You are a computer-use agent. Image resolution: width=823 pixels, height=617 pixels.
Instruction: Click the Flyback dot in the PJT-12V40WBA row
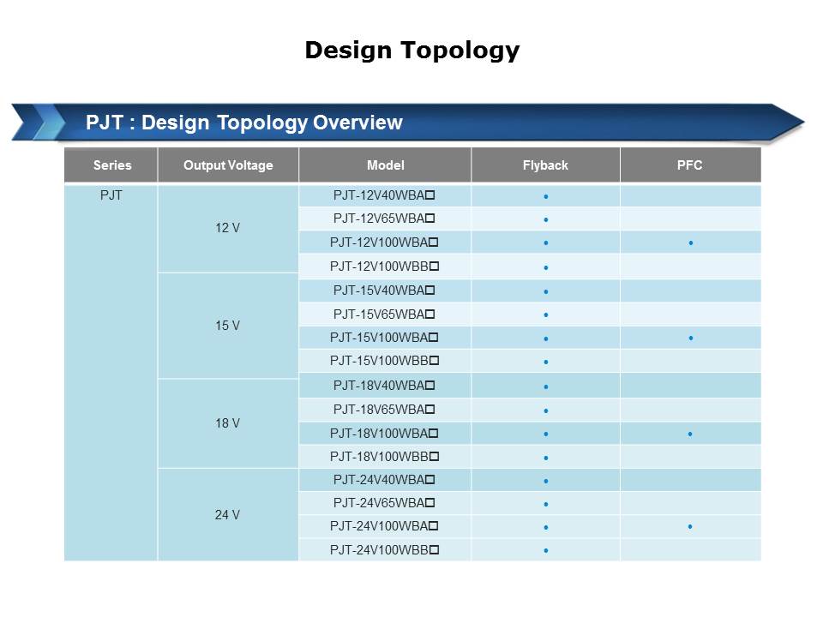(545, 196)
